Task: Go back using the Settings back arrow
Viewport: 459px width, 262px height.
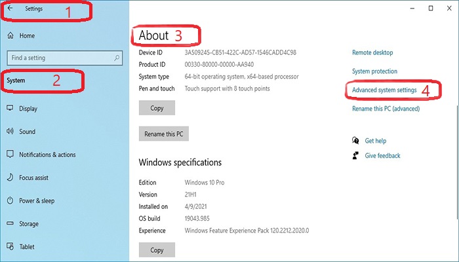Action: click(10, 8)
